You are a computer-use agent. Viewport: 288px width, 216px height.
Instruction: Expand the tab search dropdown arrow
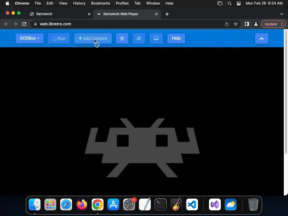tap(282, 14)
